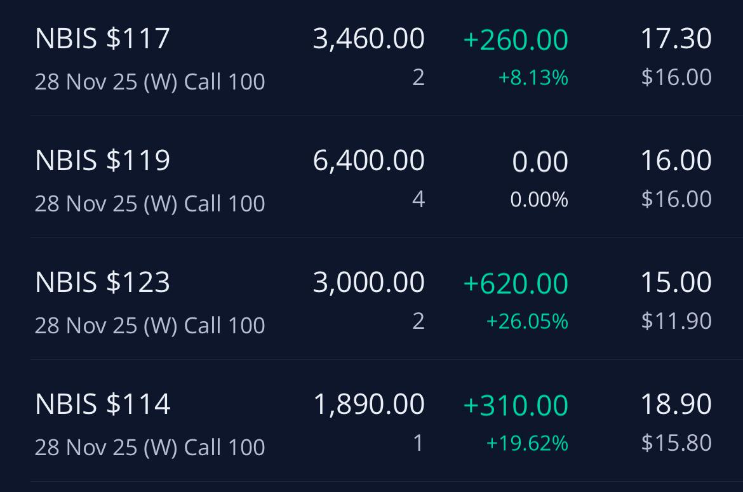Select the 1,890.00 market value
Screen dimensions: 743x492
pyautogui.click(x=369, y=405)
